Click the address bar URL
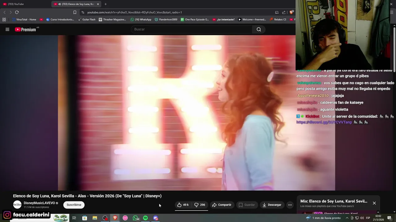The width and height of the screenshot is (396, 222). [135, 12]
